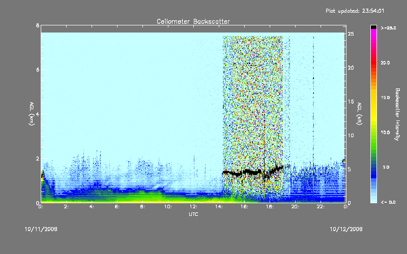
Task: Click the 2 km tick on left axis
Action: tap(38, 158)
